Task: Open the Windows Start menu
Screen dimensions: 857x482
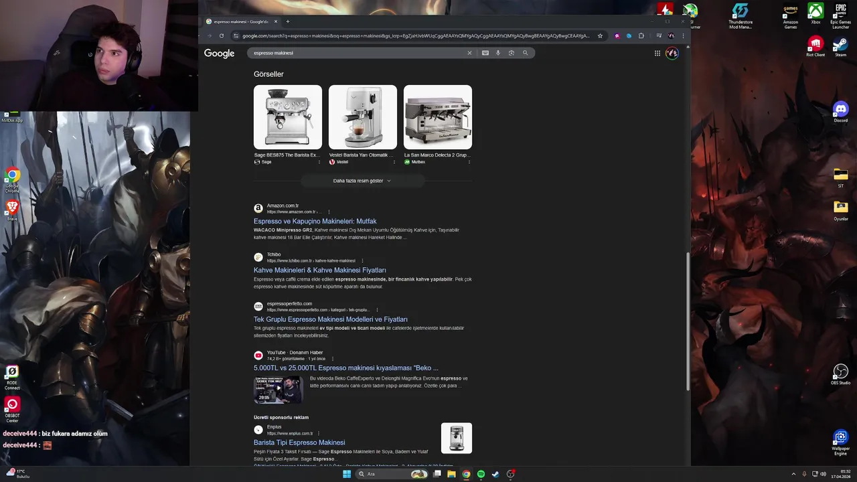Action: click(x=347, y=474)
